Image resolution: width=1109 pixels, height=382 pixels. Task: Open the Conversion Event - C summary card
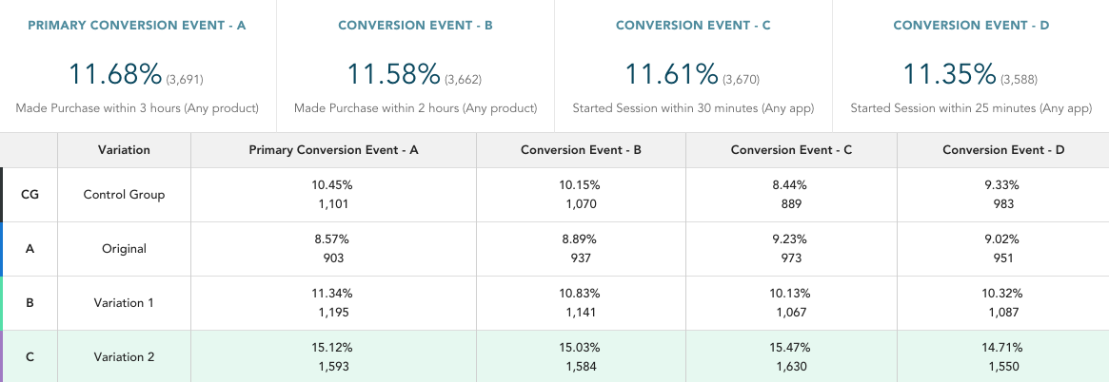pos(693,67)
